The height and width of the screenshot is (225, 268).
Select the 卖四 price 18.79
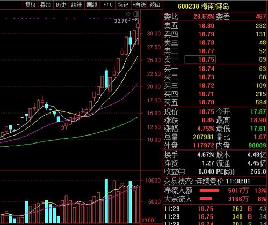point(206,34)
